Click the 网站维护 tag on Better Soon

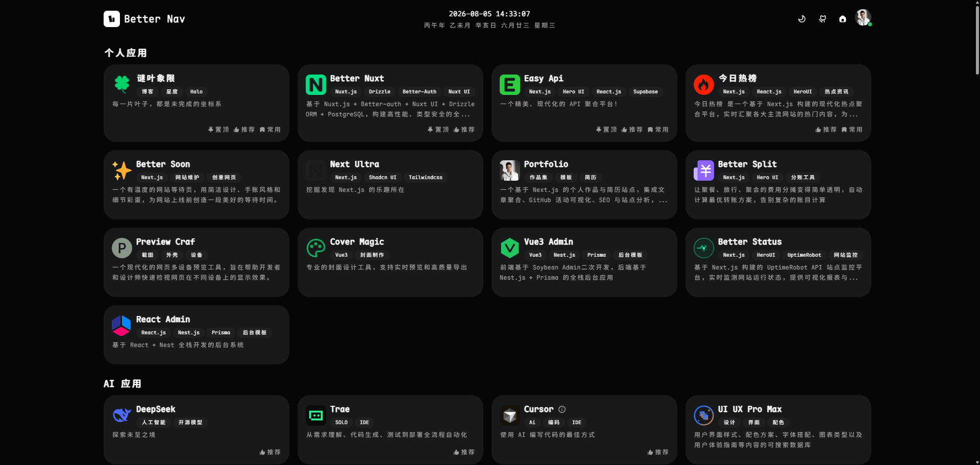point(187,178)
